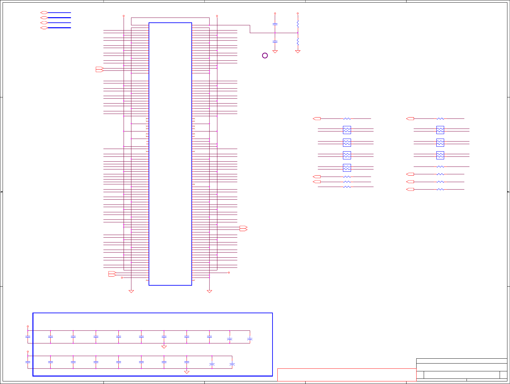Screen dimensions: 510x384
Task: Select the top resistor network box in the right resistor column
Action: [440, 130]
